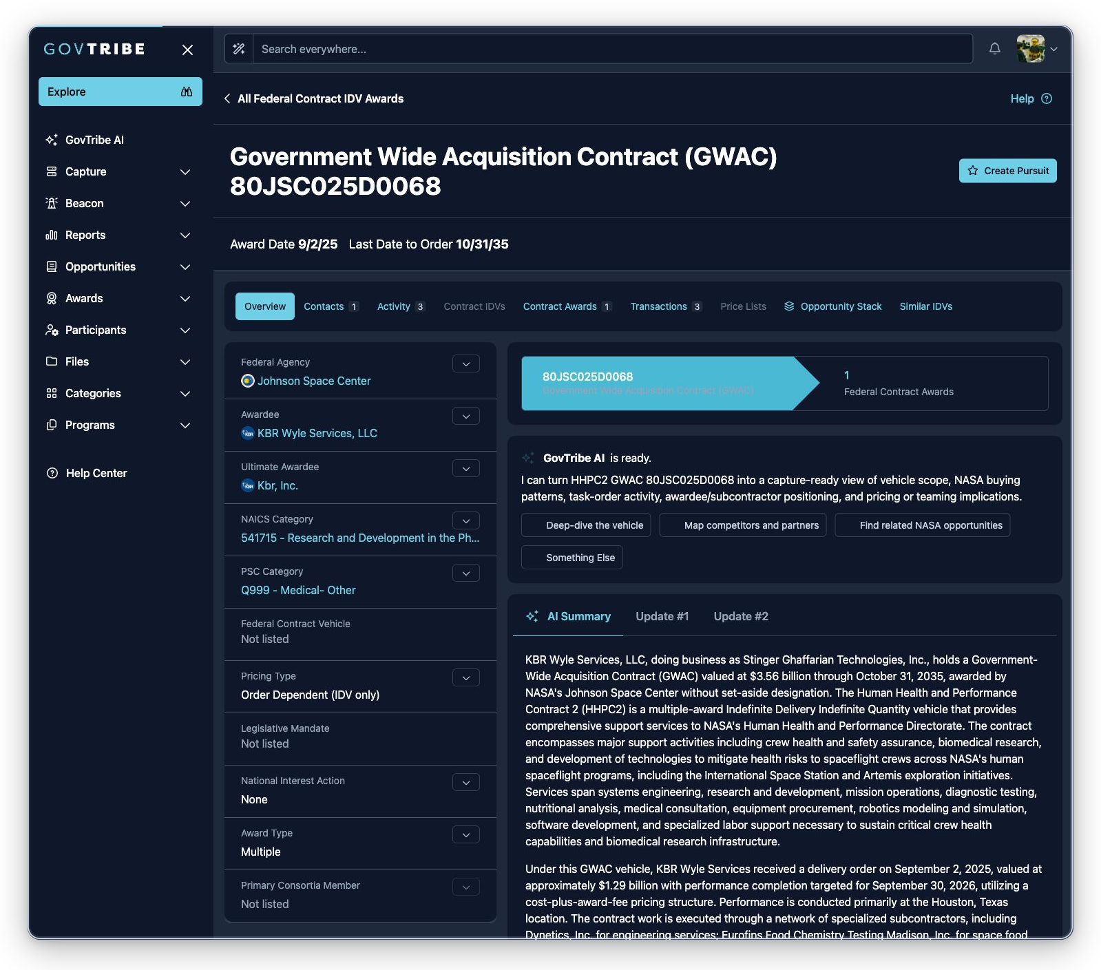This screenshot has height=970, width=1101.
Task: Open Help Center in the sidebar
Action: coord(87,473)
